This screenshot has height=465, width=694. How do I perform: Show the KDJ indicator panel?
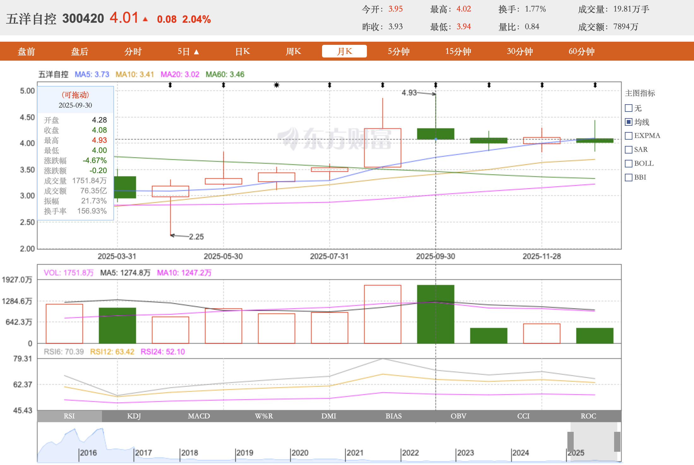(x=134, y=416)
